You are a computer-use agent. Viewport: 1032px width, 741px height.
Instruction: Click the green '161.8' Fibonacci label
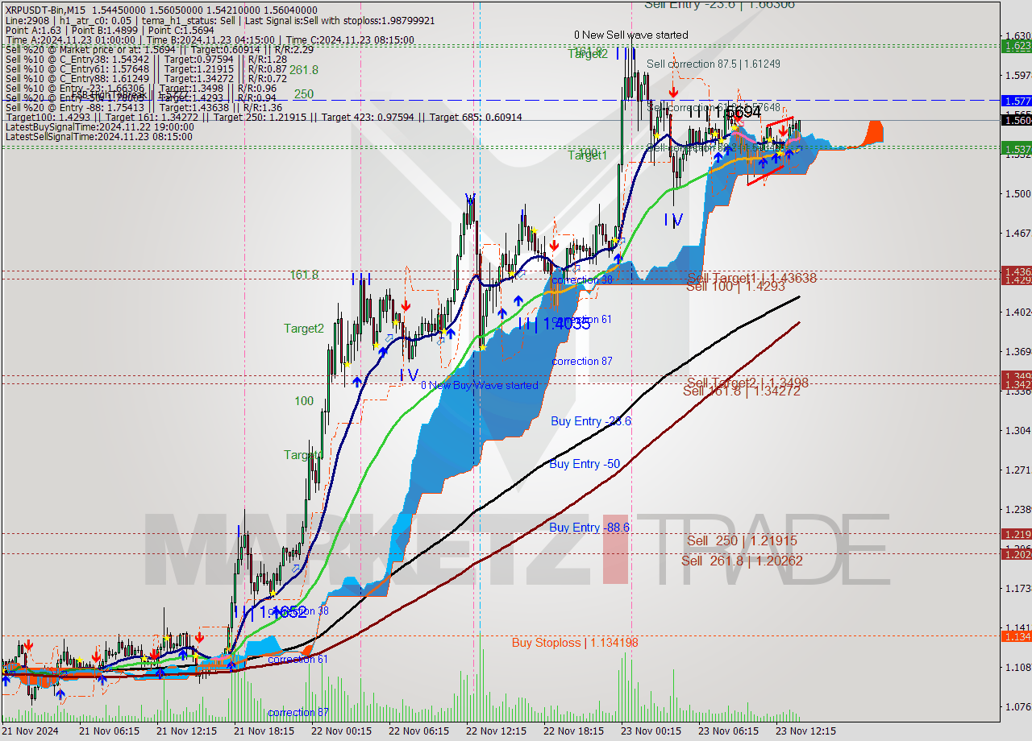tap(304, 275)
